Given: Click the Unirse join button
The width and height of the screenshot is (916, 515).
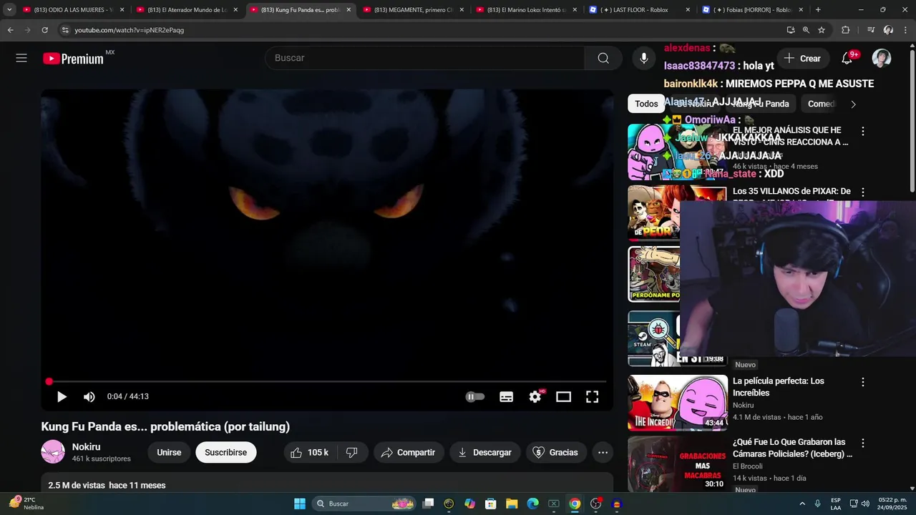Looking at the screenshot, I should click(169, 452).
